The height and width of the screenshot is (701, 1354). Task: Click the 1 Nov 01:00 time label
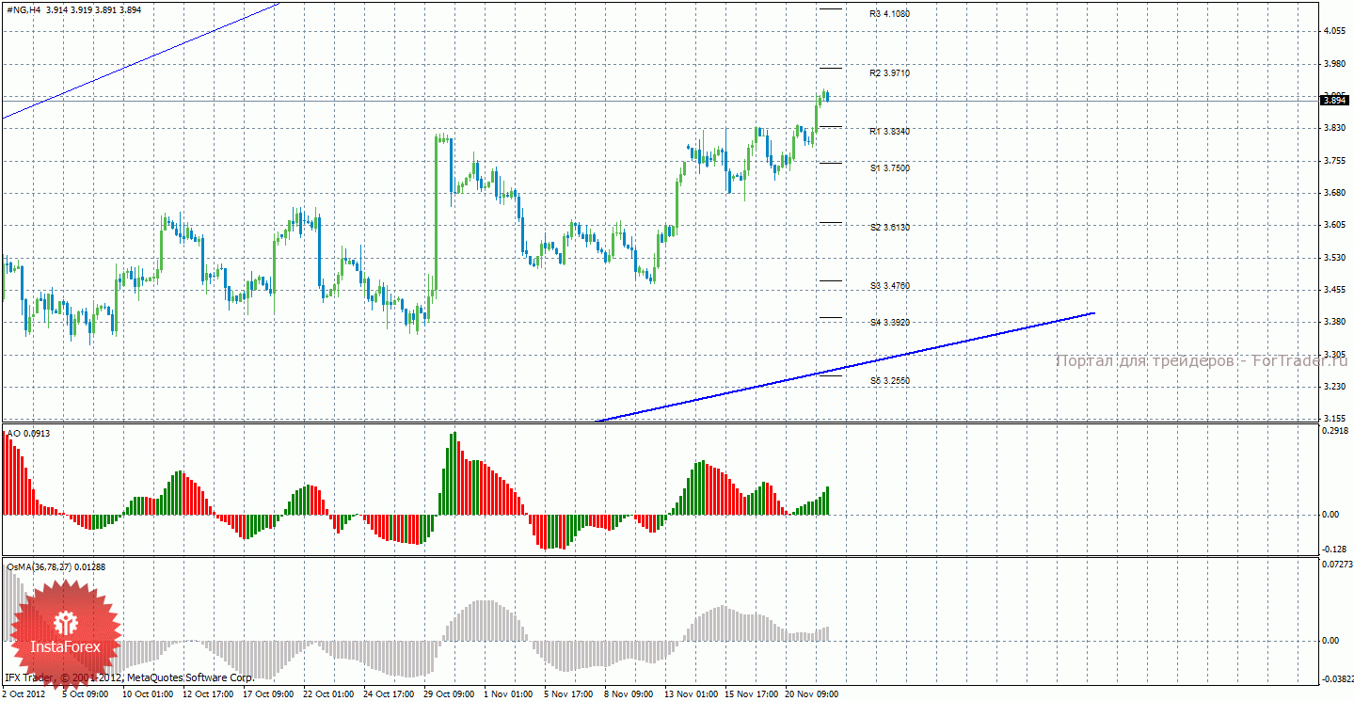[x=508, y=694]
